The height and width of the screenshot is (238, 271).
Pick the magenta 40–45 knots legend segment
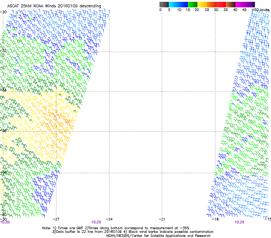coord(240,4)
